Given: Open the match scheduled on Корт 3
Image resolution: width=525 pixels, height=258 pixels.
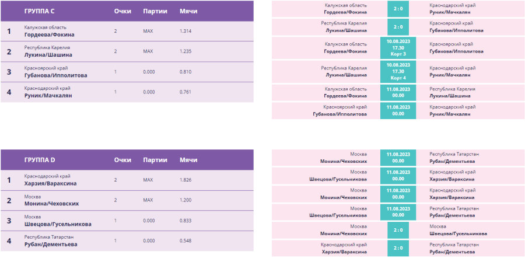Looking at the screenshot, I should 398,48.
